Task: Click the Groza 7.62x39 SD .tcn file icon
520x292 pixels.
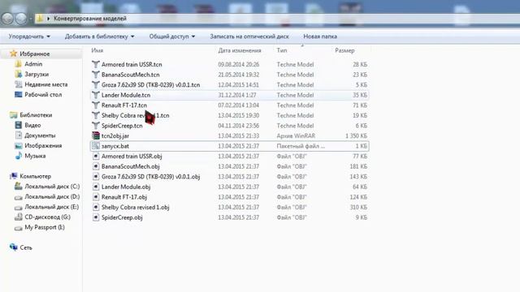Action: pos(96,84)
